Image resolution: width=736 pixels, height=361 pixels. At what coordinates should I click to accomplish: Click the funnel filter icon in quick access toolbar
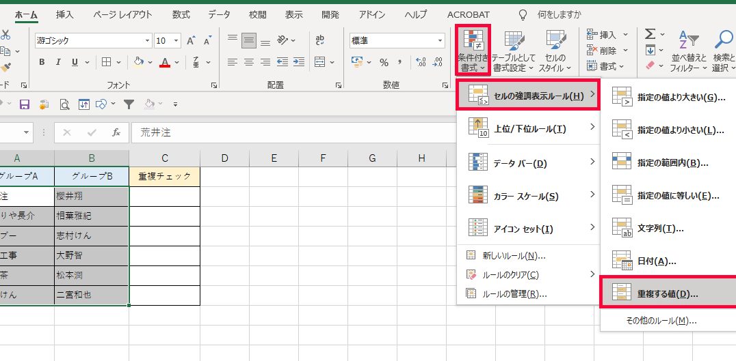(x=129, y=104)
